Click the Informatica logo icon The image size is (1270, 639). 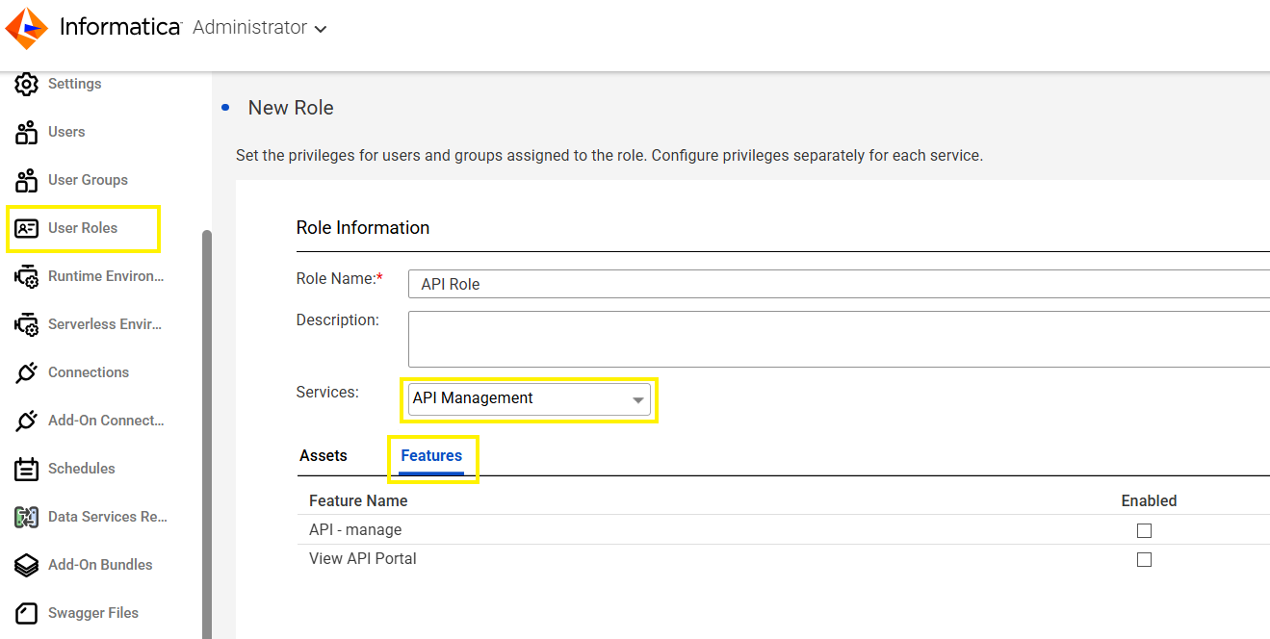[x=27, y=28]
